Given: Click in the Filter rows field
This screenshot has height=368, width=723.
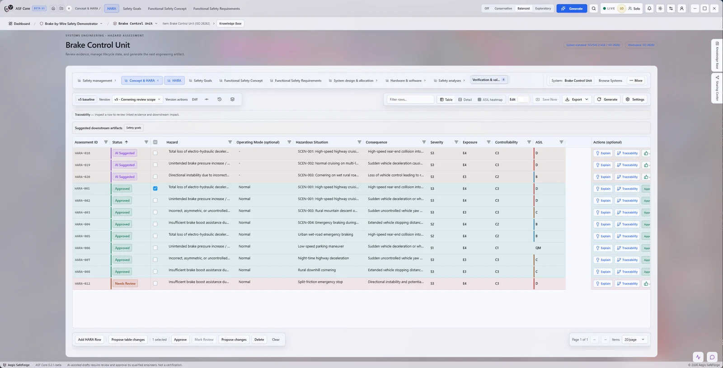Looking at the screenshot, I should [x=410, y=99].
